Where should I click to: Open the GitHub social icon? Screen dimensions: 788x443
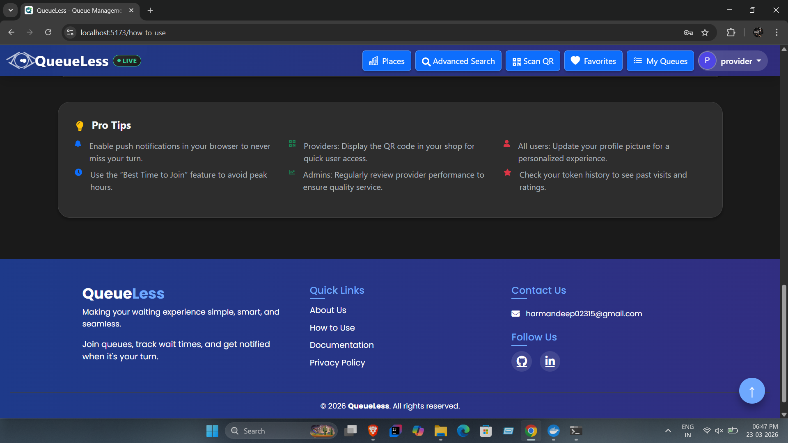tap(522, 361)
